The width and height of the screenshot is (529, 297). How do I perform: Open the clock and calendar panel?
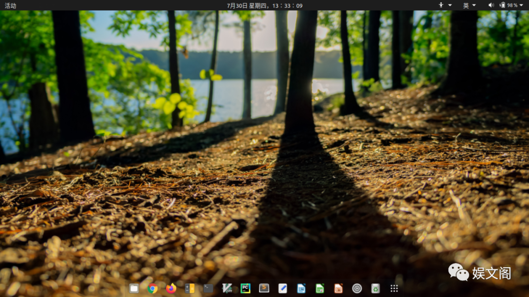tap(264, 5)
